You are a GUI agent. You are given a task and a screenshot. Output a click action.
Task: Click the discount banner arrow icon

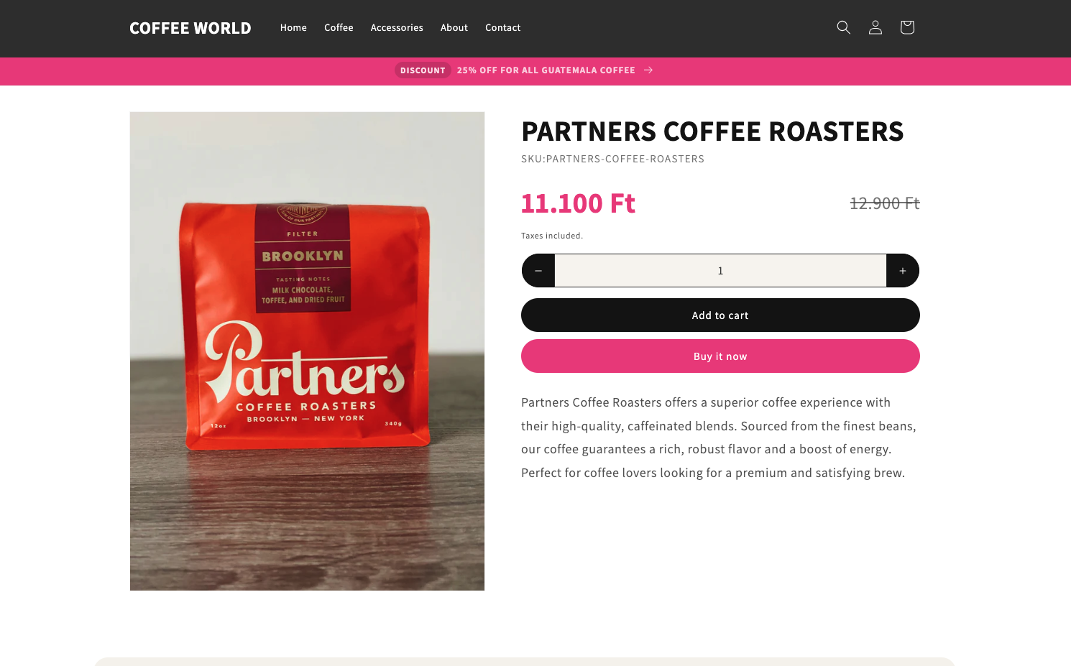tap(648, 70)
